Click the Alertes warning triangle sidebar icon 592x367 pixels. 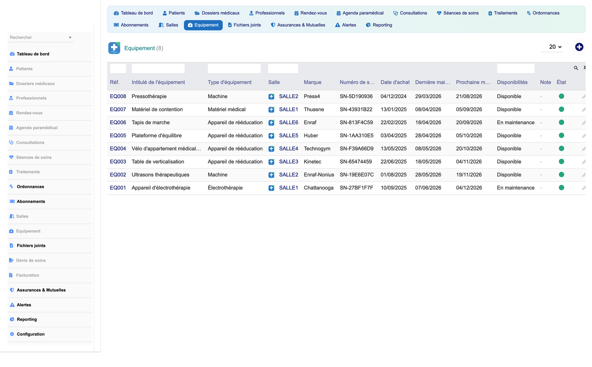tap(12, 305)
